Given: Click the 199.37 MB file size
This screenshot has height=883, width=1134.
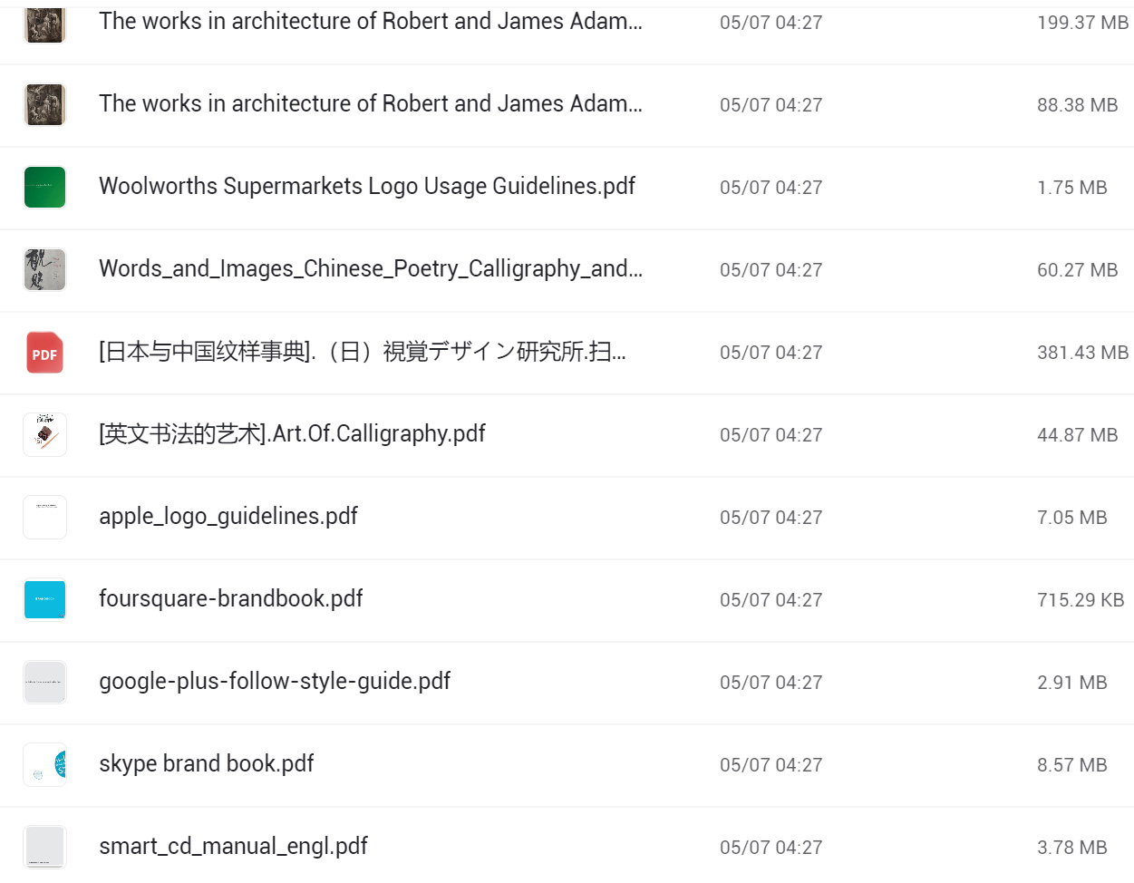Looking at the screenshot, I should click(1082, 23).
